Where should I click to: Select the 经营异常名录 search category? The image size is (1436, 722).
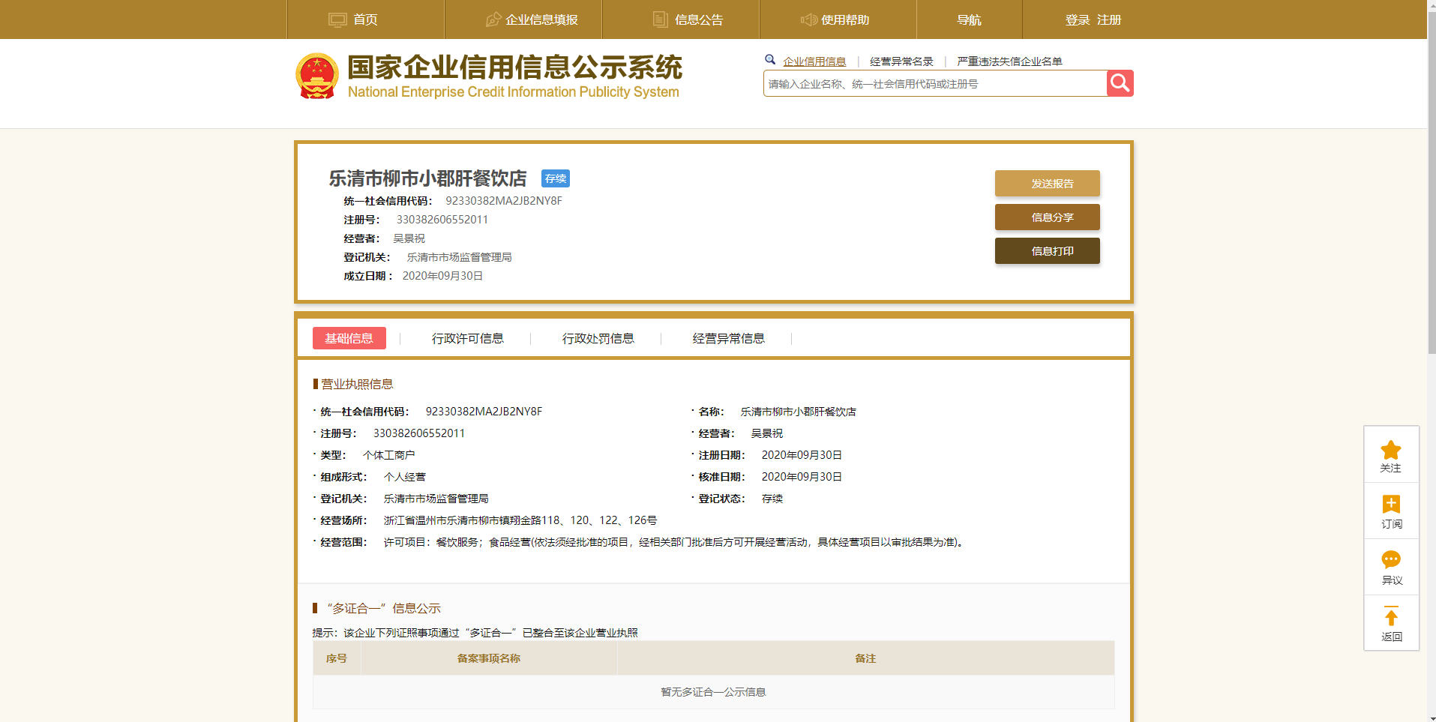click(x=901, y=61)
